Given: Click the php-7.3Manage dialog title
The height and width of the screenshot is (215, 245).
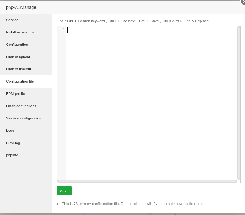Looking at the screenshot, I should tap(21, 7).
